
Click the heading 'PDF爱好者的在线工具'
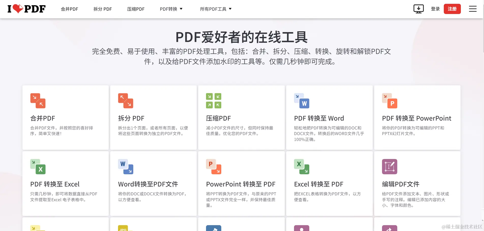tap(242, 37)
